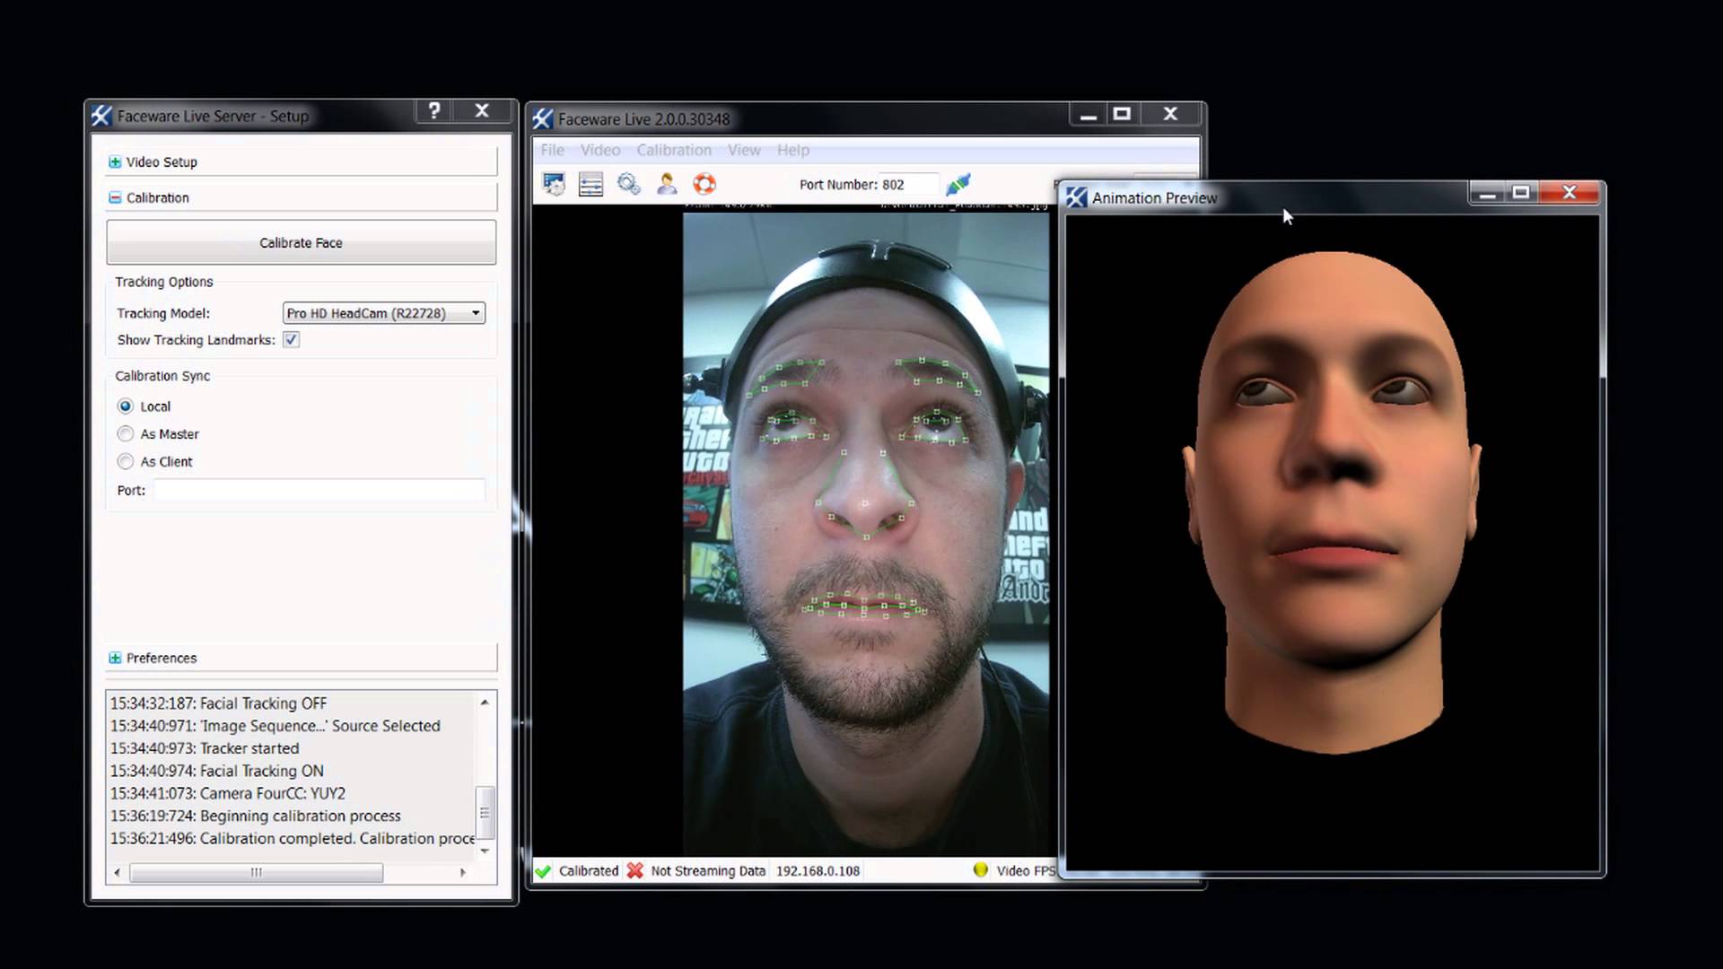Open the sliders settings toolbar icon

point(591,185)
